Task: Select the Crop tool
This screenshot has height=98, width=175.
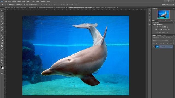Action: (x=2, y=22)
